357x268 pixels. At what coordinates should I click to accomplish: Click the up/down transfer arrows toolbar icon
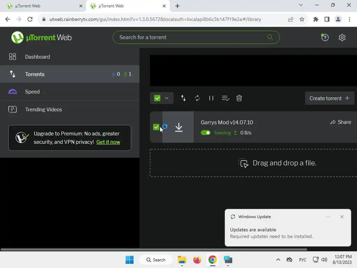click(183, 98)
